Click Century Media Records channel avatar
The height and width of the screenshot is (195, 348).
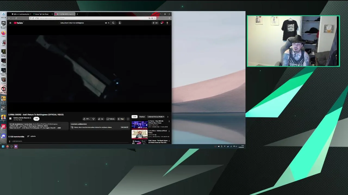[10, 119]
